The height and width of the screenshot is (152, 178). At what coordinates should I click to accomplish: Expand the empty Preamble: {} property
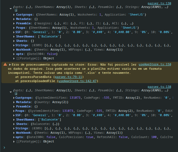pyautogui.click(x=14, y=107)
